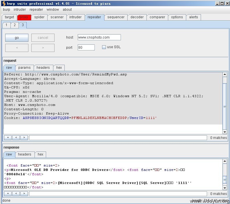Open the burp menu
This screenshot has height=204, width=230.
click(x=6, y=10)
